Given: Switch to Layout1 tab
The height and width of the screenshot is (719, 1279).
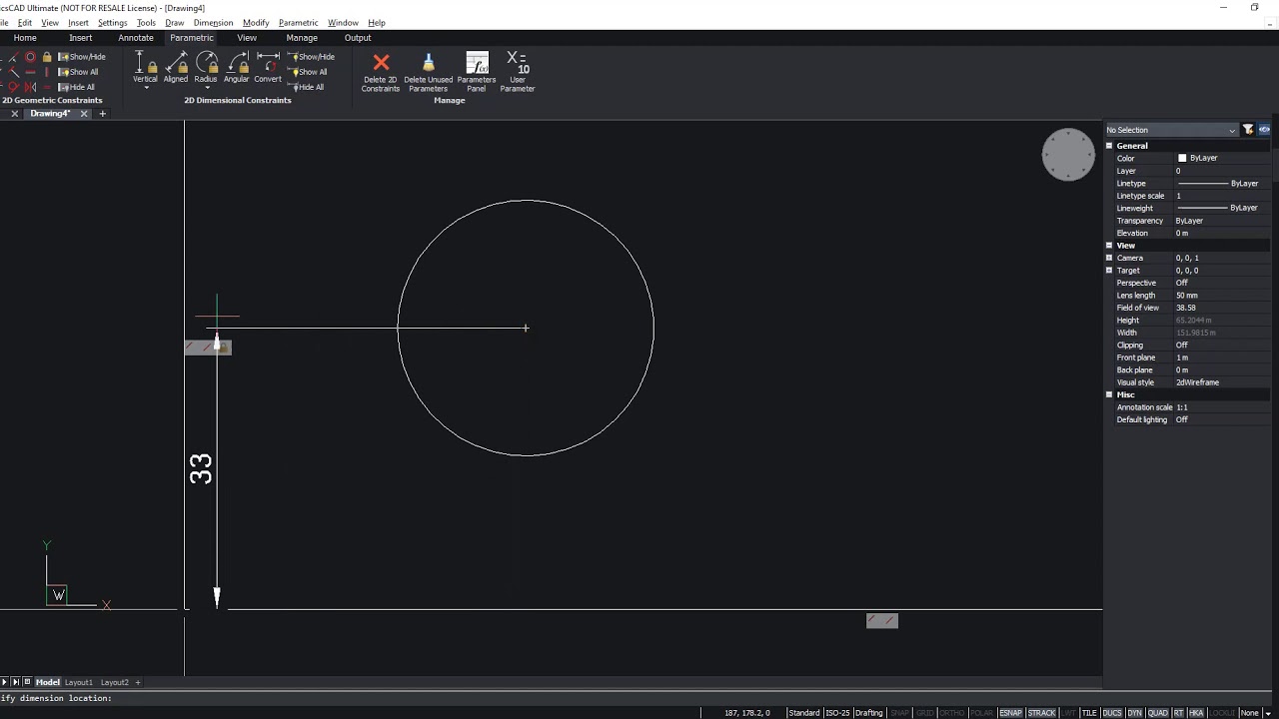Looking at the screenshot, I should coord(79,682).
